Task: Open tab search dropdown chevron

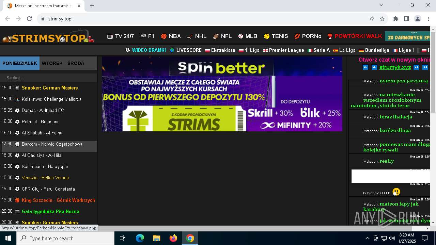Action: click(x=381, y=5)
